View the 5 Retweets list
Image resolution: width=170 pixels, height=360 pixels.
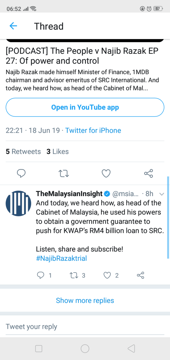23,152
